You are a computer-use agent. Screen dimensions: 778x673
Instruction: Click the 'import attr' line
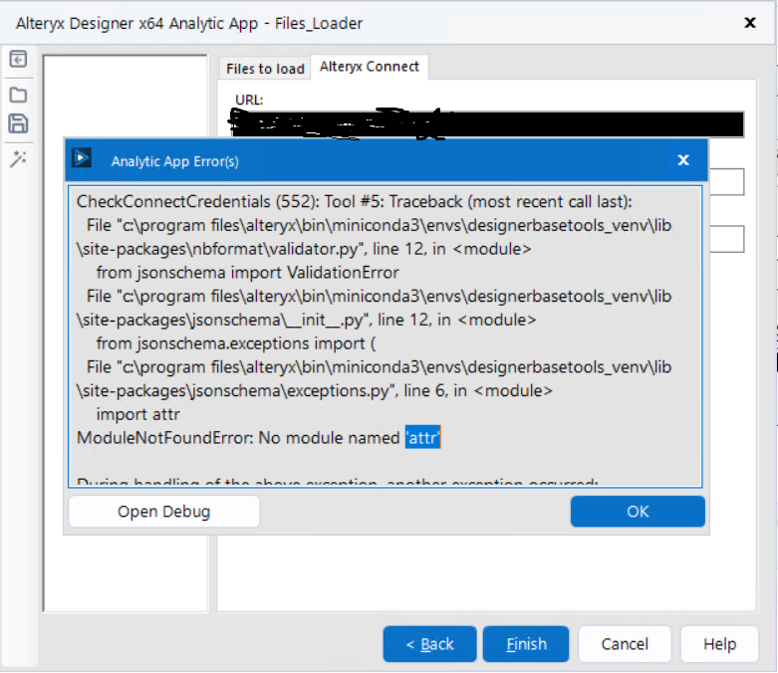tap(137, 414)
